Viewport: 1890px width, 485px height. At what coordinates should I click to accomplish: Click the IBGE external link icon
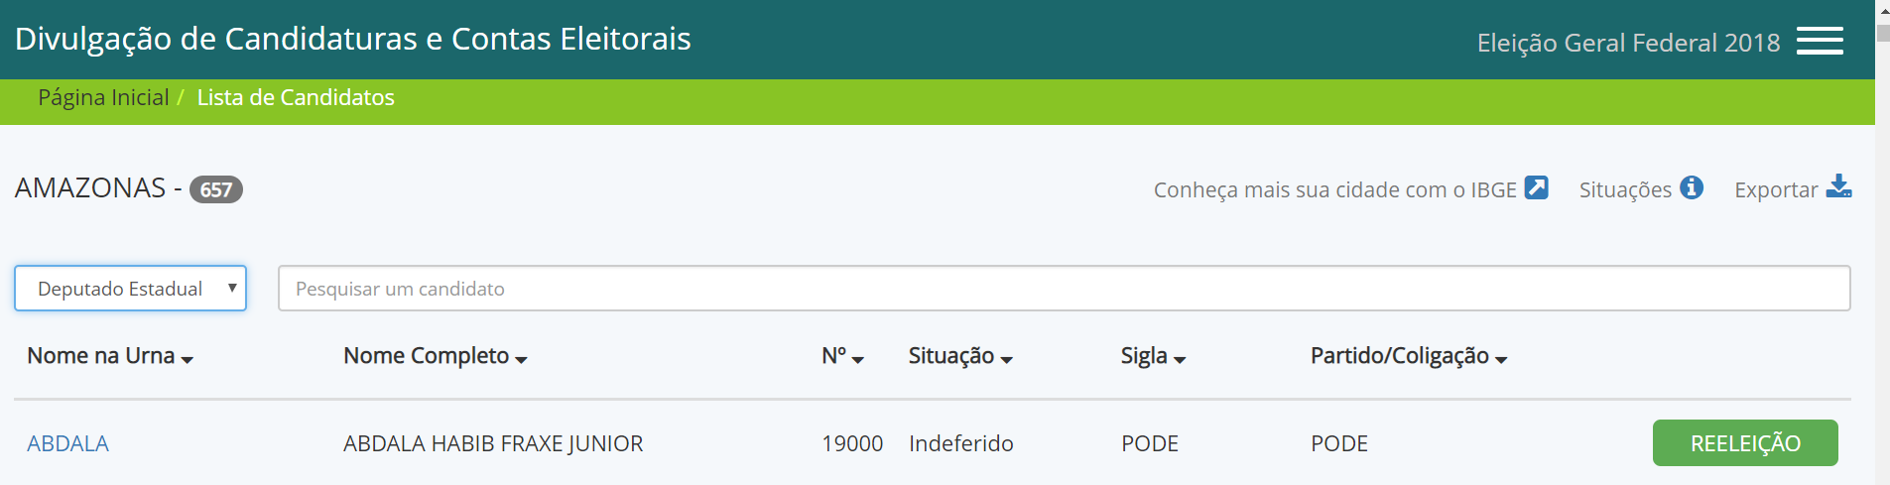coord(1536,187)
